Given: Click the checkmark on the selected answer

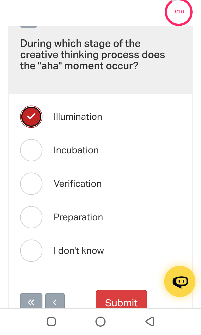Looking at the screenshot, I should click(x=31, y=116).
